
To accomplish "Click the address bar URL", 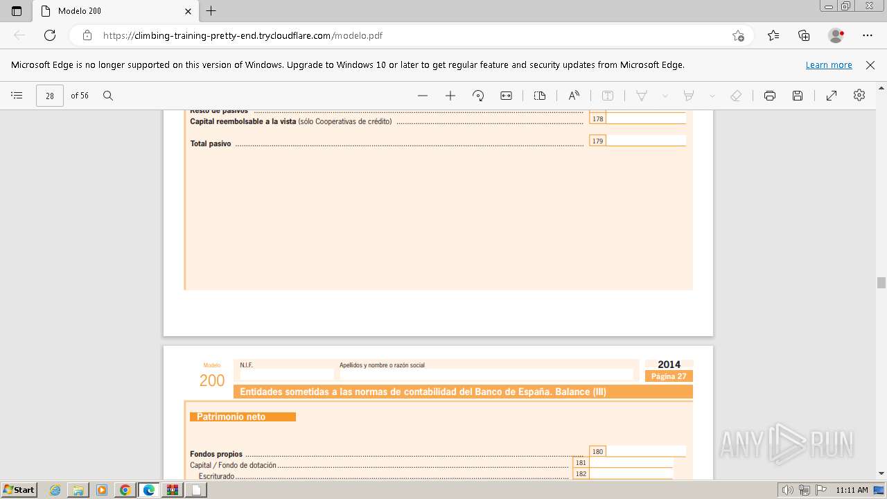I will click(x=243, y=35).
